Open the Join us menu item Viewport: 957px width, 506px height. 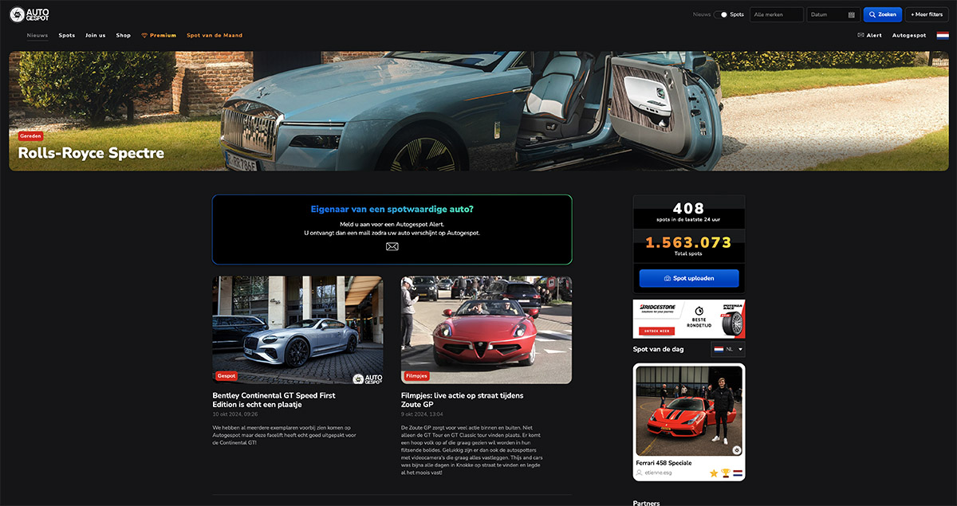pyautogui.click(x=96, y=35)
